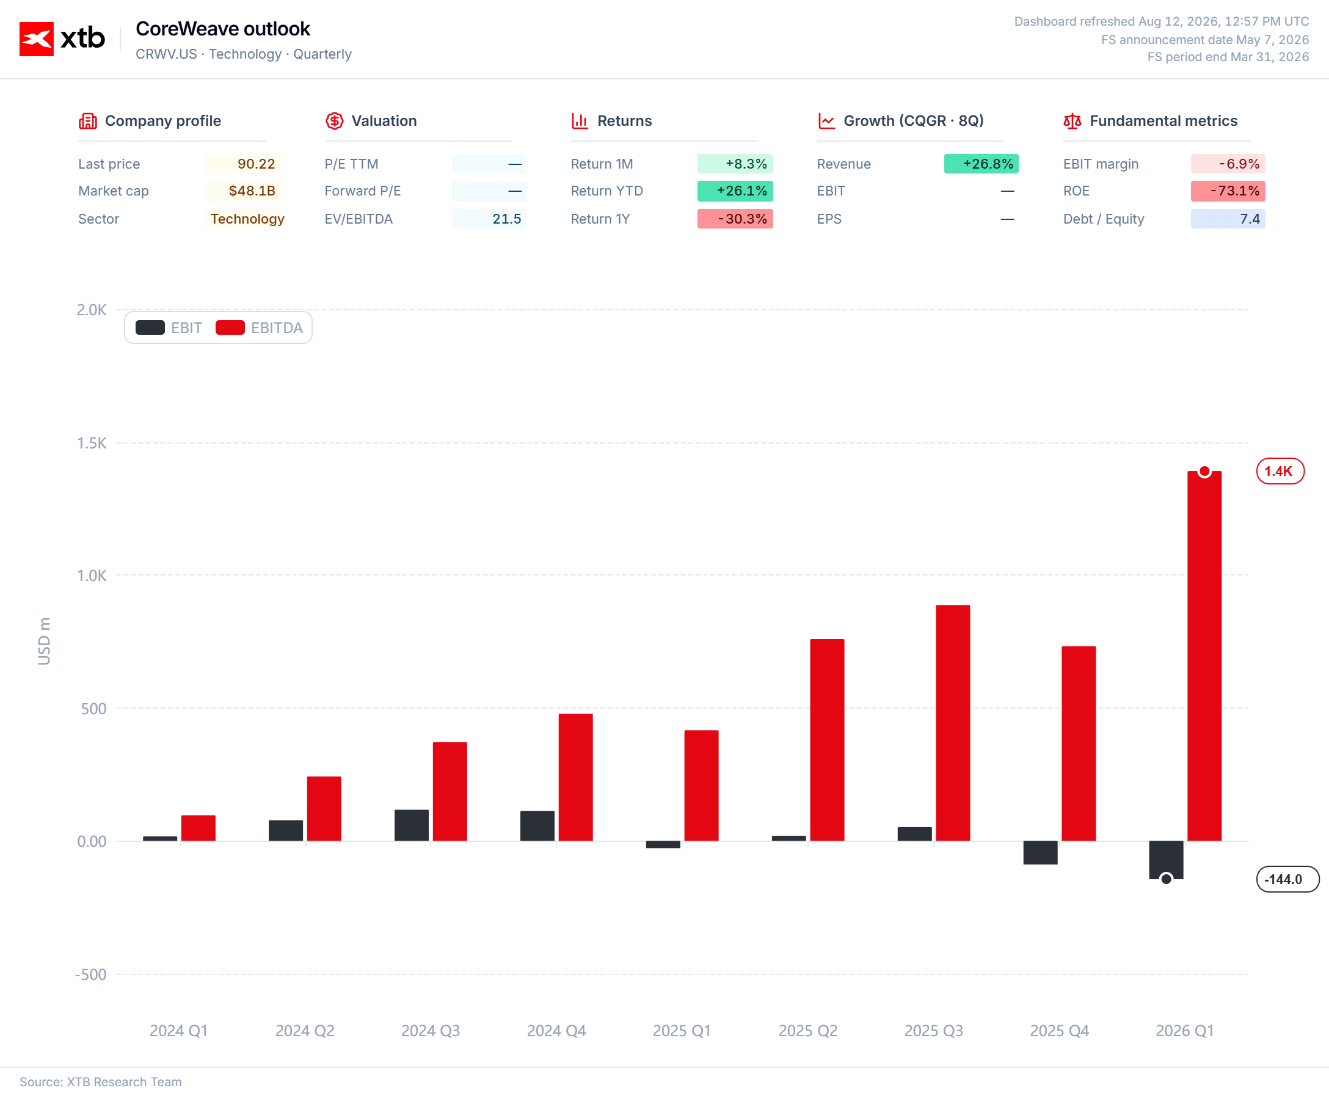The width and height of the screenshot is (1329, 1096).
Task: Click the 2024 Q3 axis label
Action: point(431,1031)
